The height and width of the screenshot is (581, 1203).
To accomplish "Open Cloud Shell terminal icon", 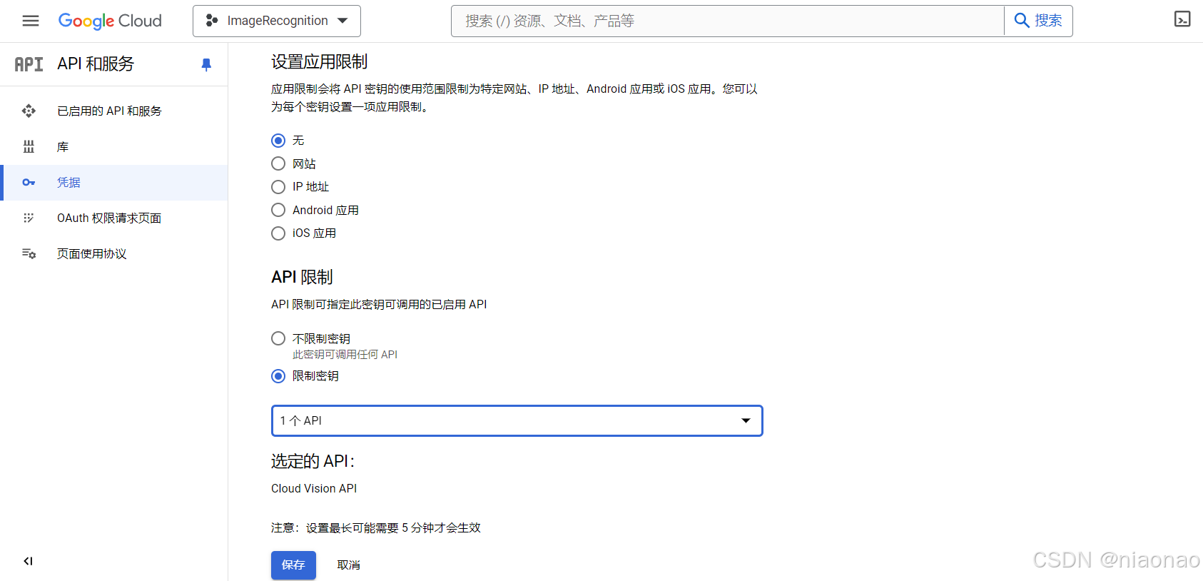I will pos(1182,19).
